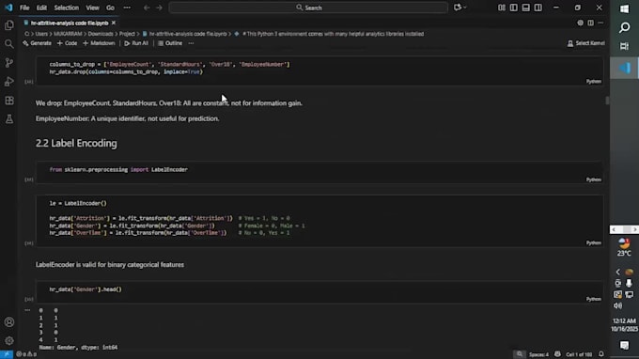639x359 pixels.
Task: Click the 2.2 Label Encoding heading
Action: (x=76, y=143)
